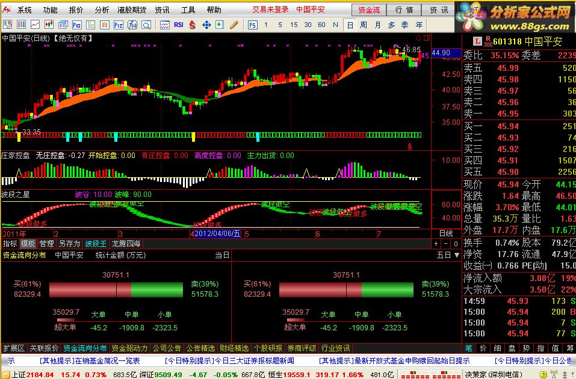This screenshot has width=576, height=379.
Task: Switch to 30-minute period
Action: [x=308, y=25]
